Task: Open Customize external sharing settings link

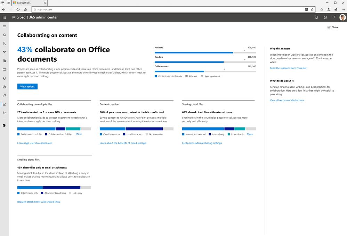Action: click(x=202, y=143)
